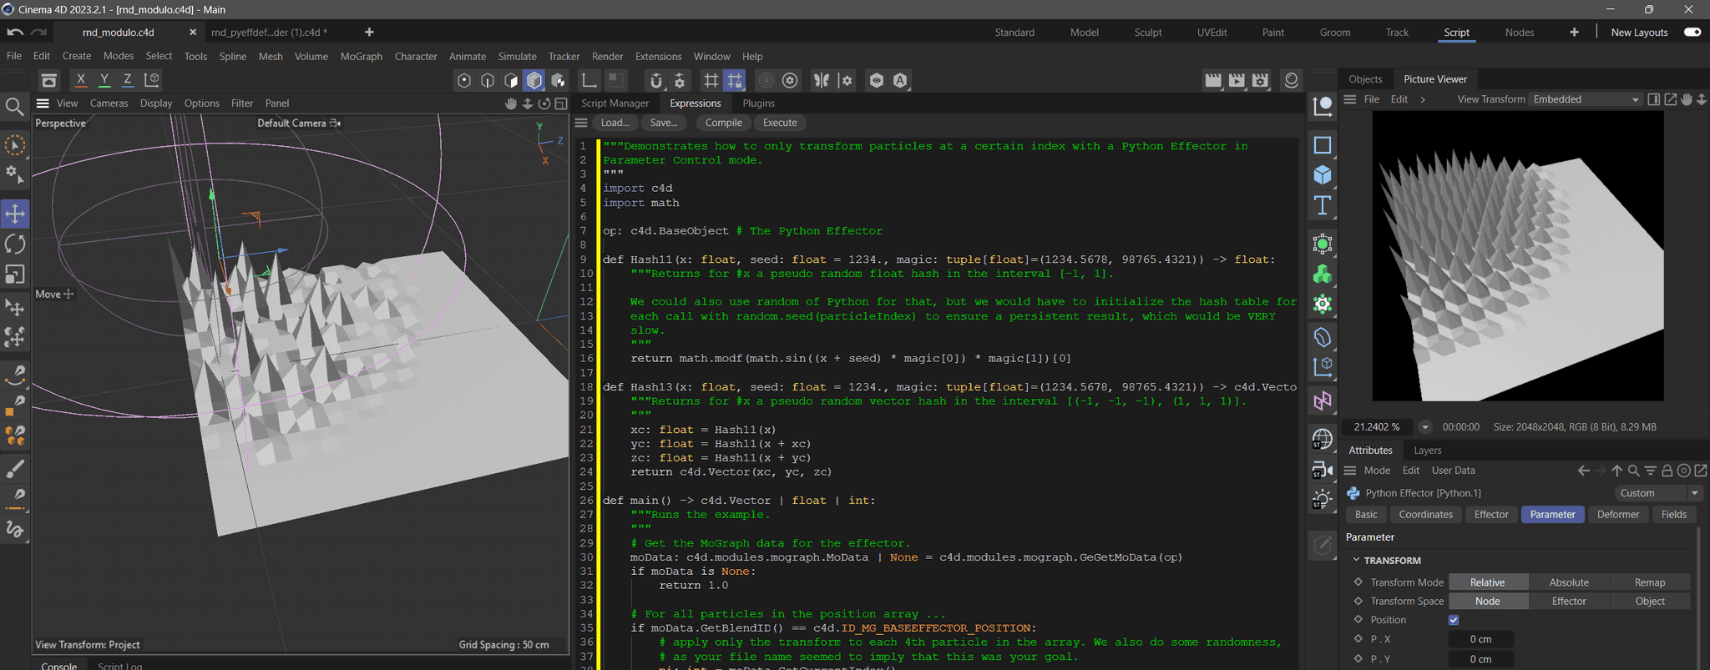Set Transform Mode to Remap

(1650, 582)
